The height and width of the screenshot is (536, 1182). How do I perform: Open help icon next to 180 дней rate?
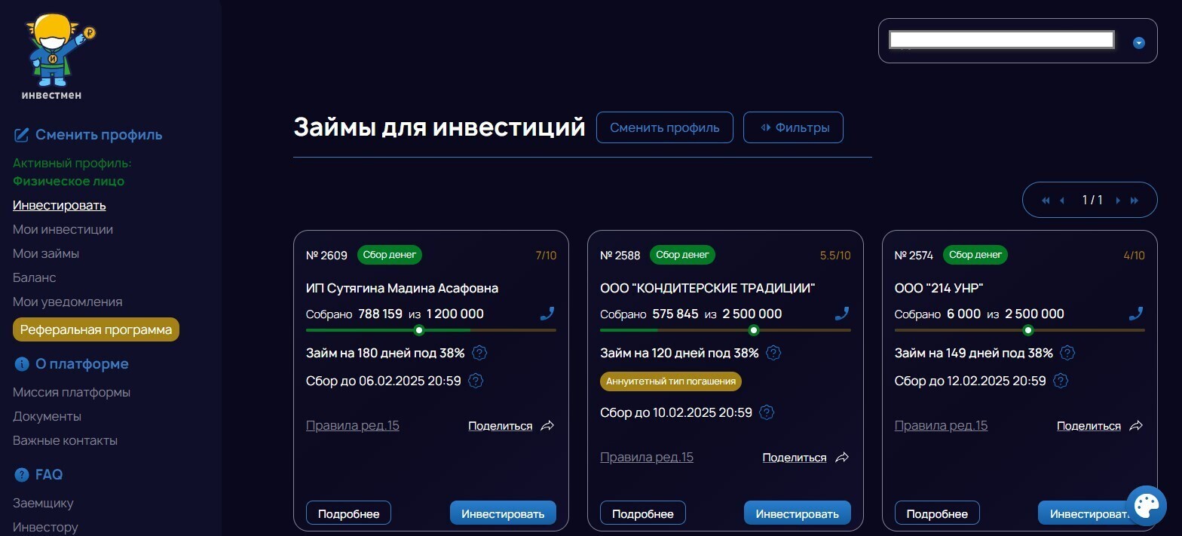pos(479,353)
